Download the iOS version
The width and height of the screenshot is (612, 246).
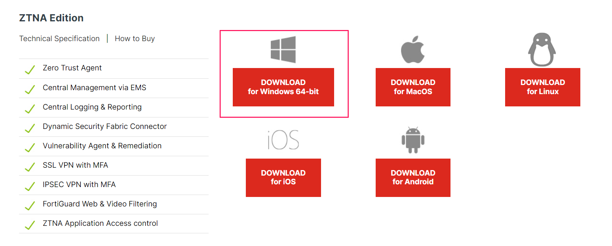(283, 178)
